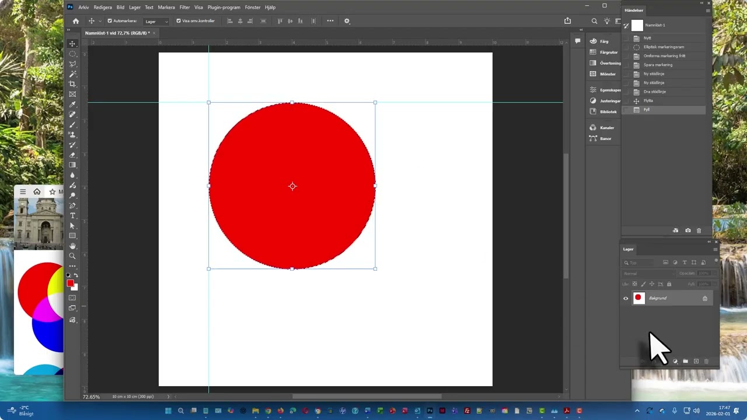The image size is (747, 420).
Task: Select the Crop tool
Action: point(72,84)
